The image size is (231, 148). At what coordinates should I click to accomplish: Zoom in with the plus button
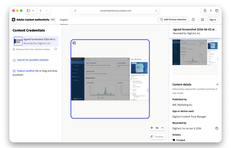(152, 128)
